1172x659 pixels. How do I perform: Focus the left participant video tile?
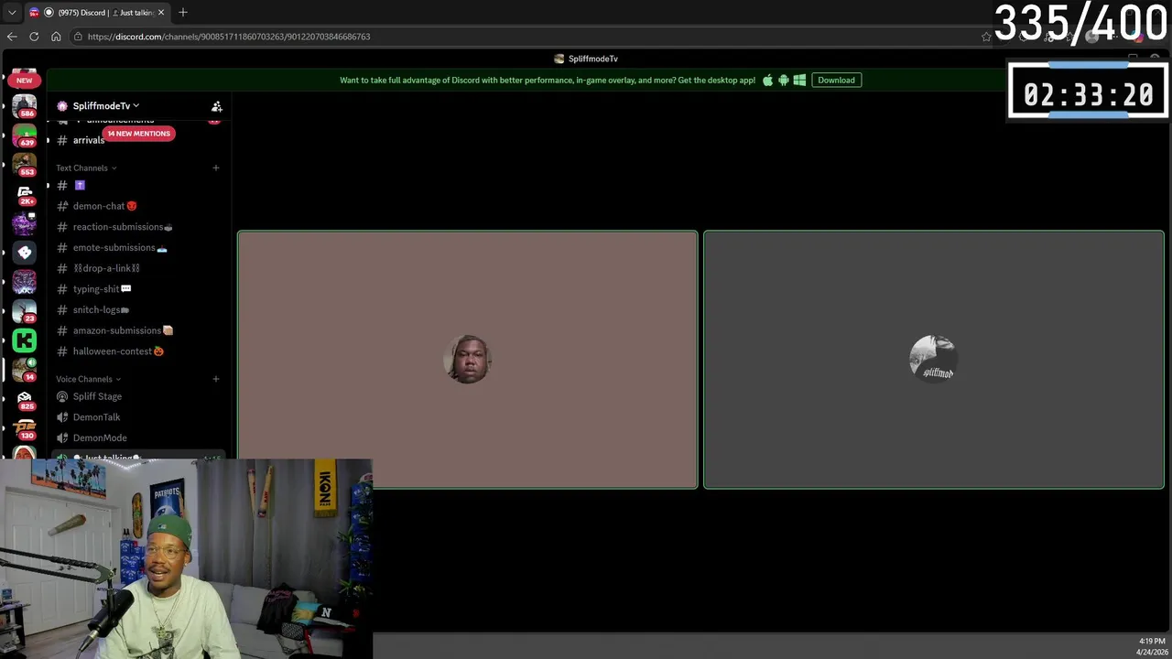pos(468,360)
